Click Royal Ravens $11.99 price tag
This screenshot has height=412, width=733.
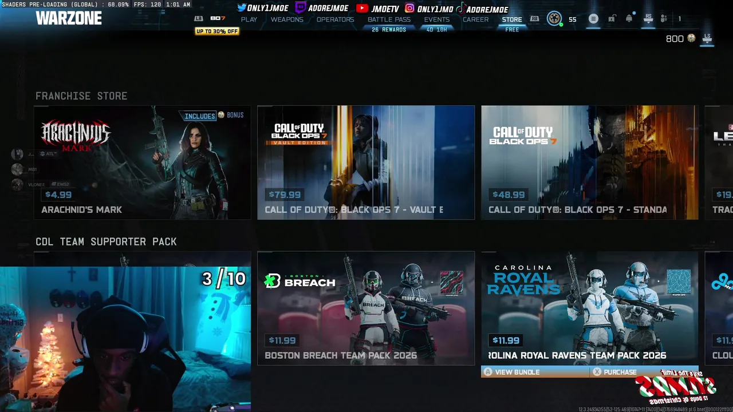point(506,340)
